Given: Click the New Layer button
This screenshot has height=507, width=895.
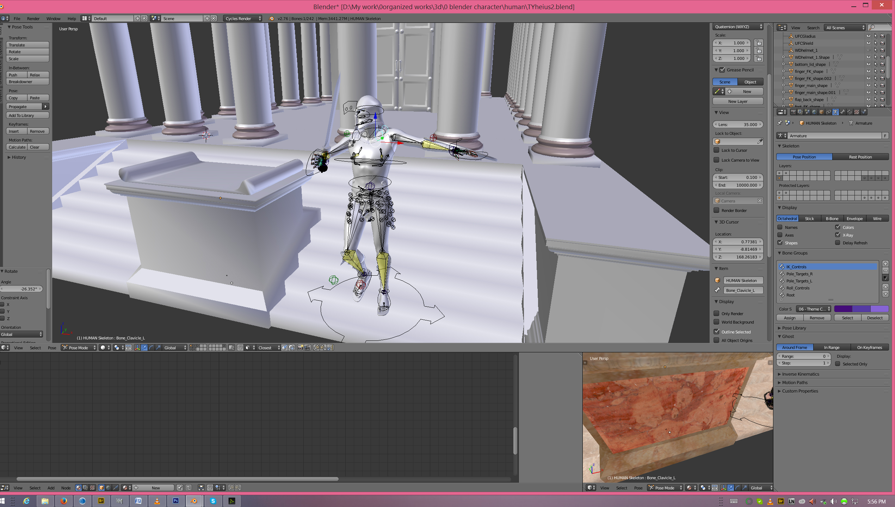Looking at the screenshot, I should coord(737,101).
